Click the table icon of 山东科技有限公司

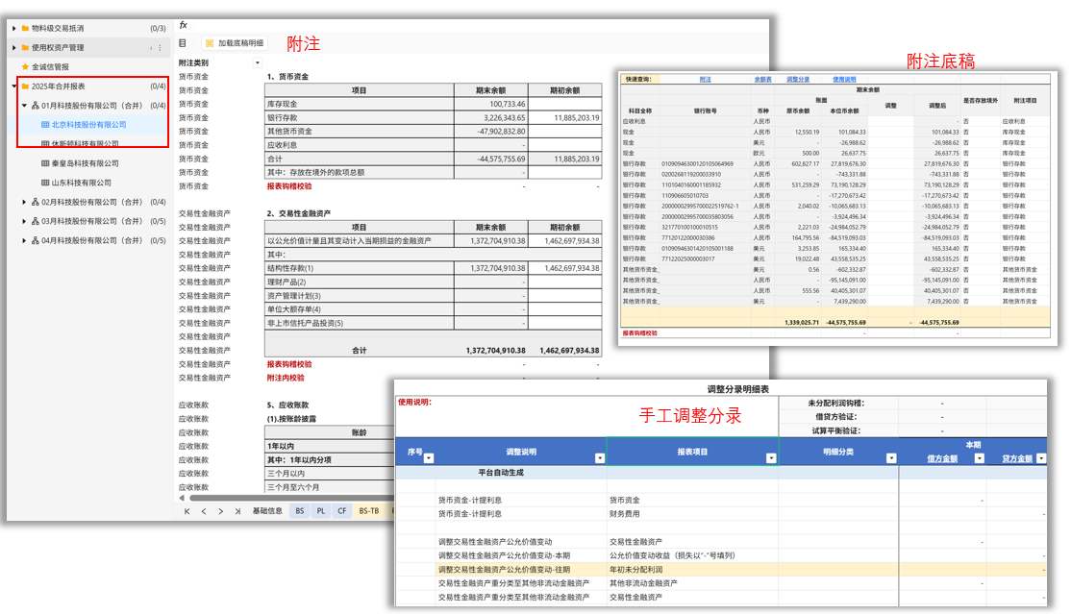click(x=45, y=183)
